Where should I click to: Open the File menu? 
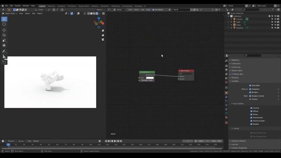[7, 6]
